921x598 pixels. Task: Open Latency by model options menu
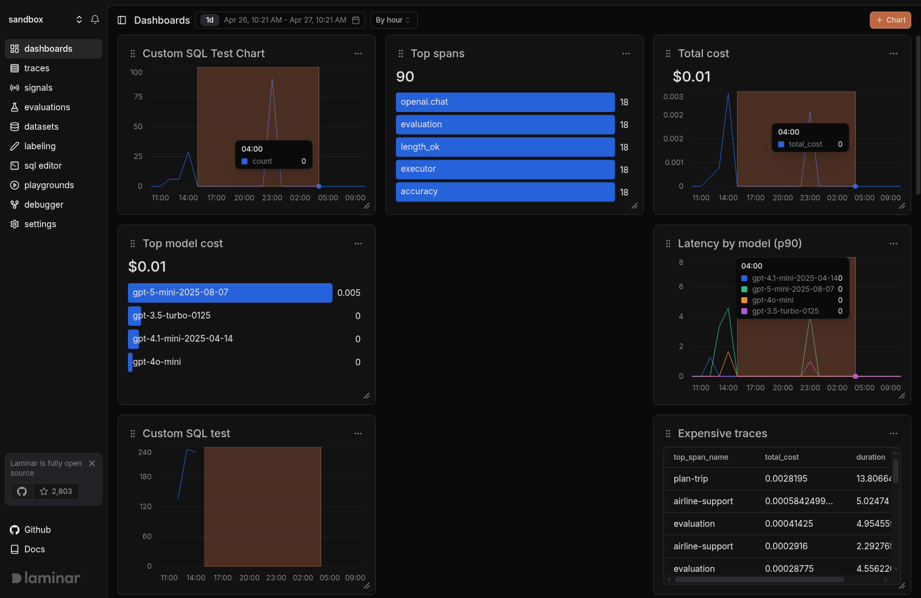coord(894,244)
